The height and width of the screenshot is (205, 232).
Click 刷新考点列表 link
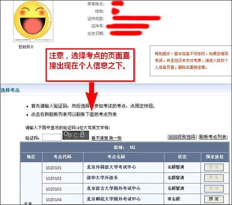click(213, 137)
